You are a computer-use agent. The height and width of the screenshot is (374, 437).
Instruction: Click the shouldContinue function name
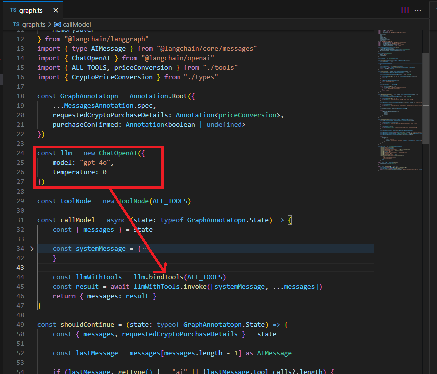[87, 325]
